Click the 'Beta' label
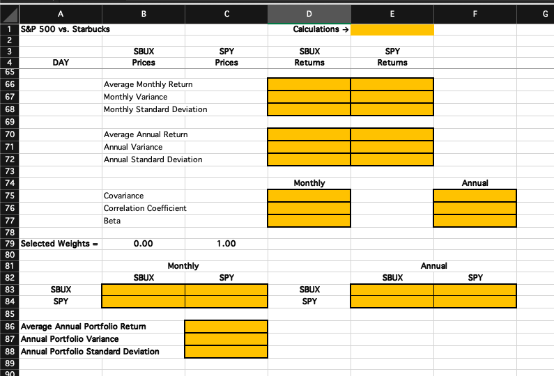 [x=112, y=221]
